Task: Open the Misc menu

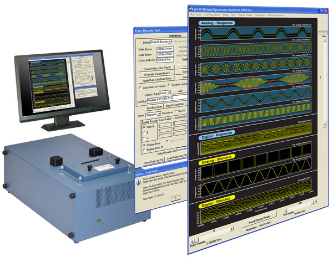Action: 233,15
